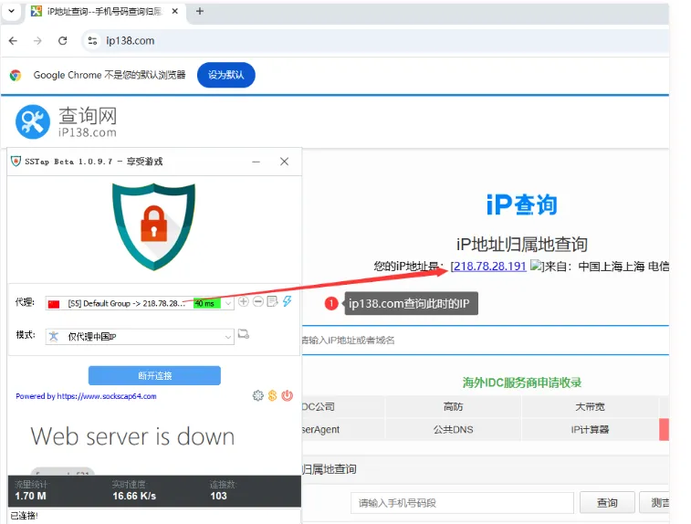Click the address bar showing ip138.com
This screenshot has height=524, width=691.
tap(374, 41)
